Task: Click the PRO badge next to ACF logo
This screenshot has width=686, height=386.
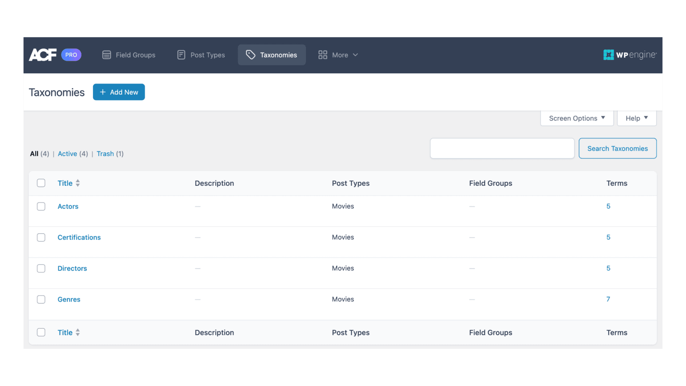Action: coord(71,55)
